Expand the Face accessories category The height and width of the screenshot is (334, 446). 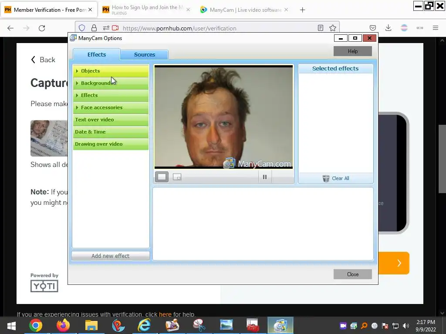111,108
